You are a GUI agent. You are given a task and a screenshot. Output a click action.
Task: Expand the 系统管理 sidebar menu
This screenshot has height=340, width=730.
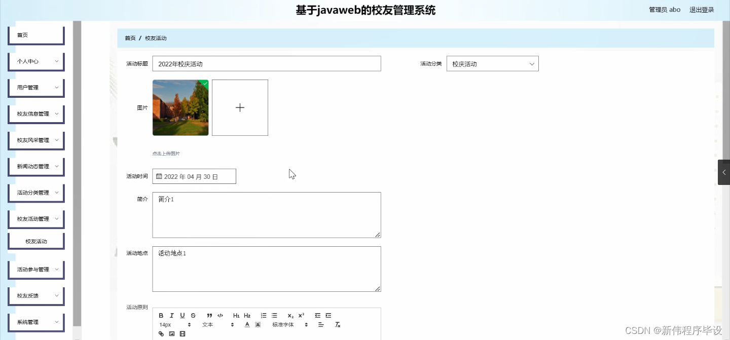pos(35,321)
